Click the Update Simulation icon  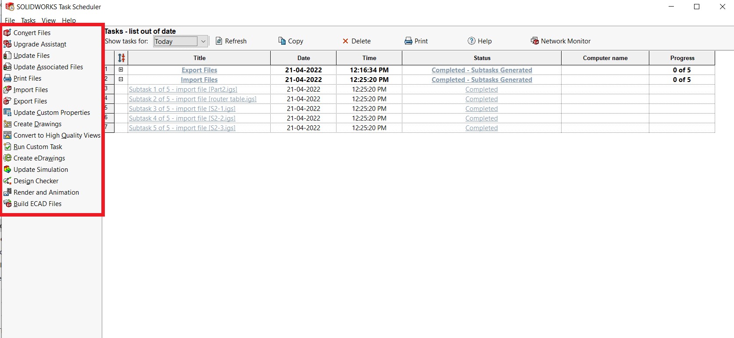7,169
